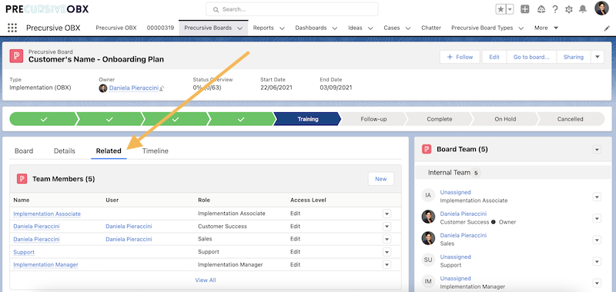Open the user profile avatar
The width and height of the screenshot is (616, 292).
tap(601, 8)
